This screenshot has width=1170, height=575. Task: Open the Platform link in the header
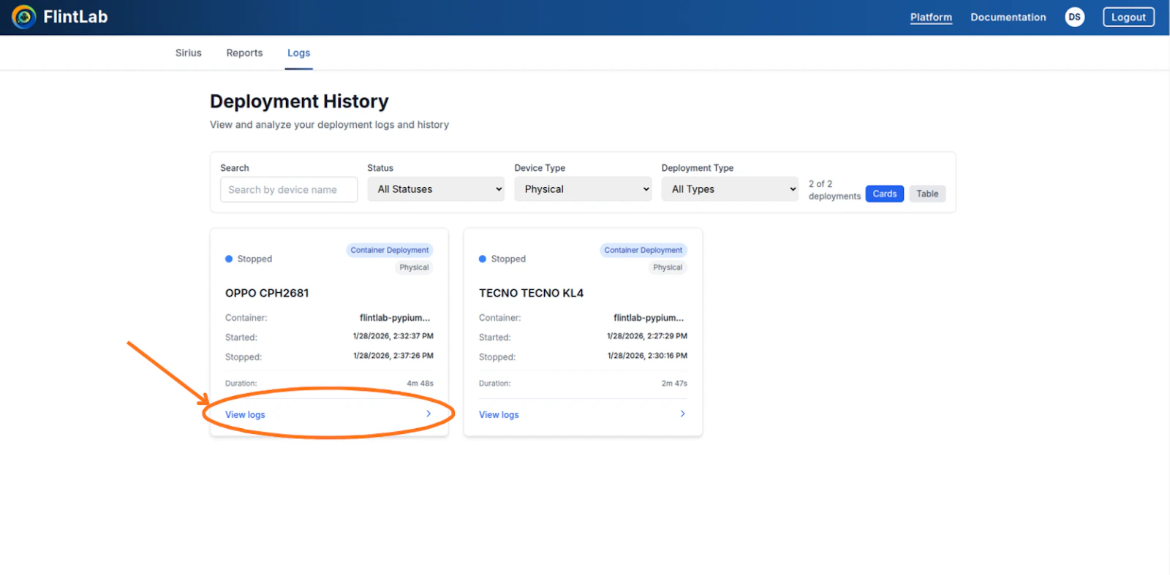tap(931, 17)
